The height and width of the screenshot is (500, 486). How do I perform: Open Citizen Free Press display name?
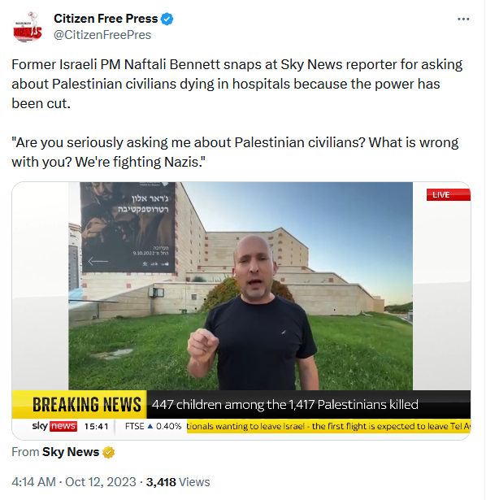(106, 19)
